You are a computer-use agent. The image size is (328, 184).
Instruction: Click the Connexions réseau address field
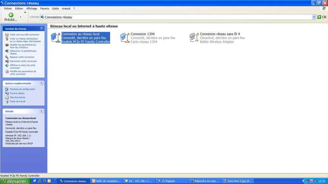point(176,17)
